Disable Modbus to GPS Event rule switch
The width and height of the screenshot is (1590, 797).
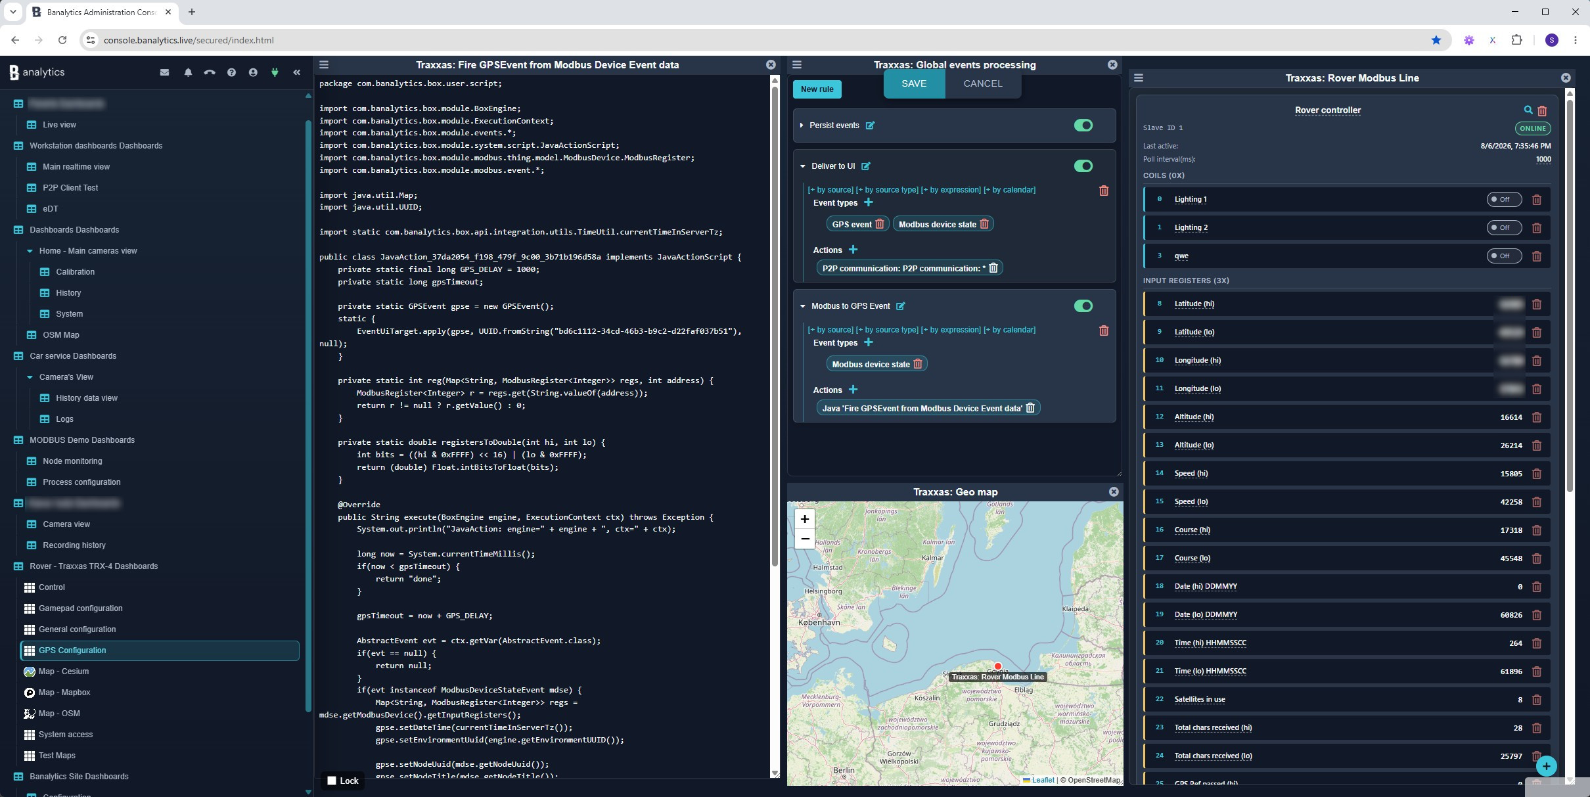coord(1083,306)
